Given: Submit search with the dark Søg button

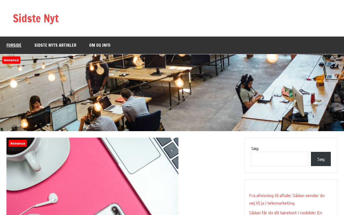Looking at the screenshot, I should pyautogui.click(x=321, y=159).
